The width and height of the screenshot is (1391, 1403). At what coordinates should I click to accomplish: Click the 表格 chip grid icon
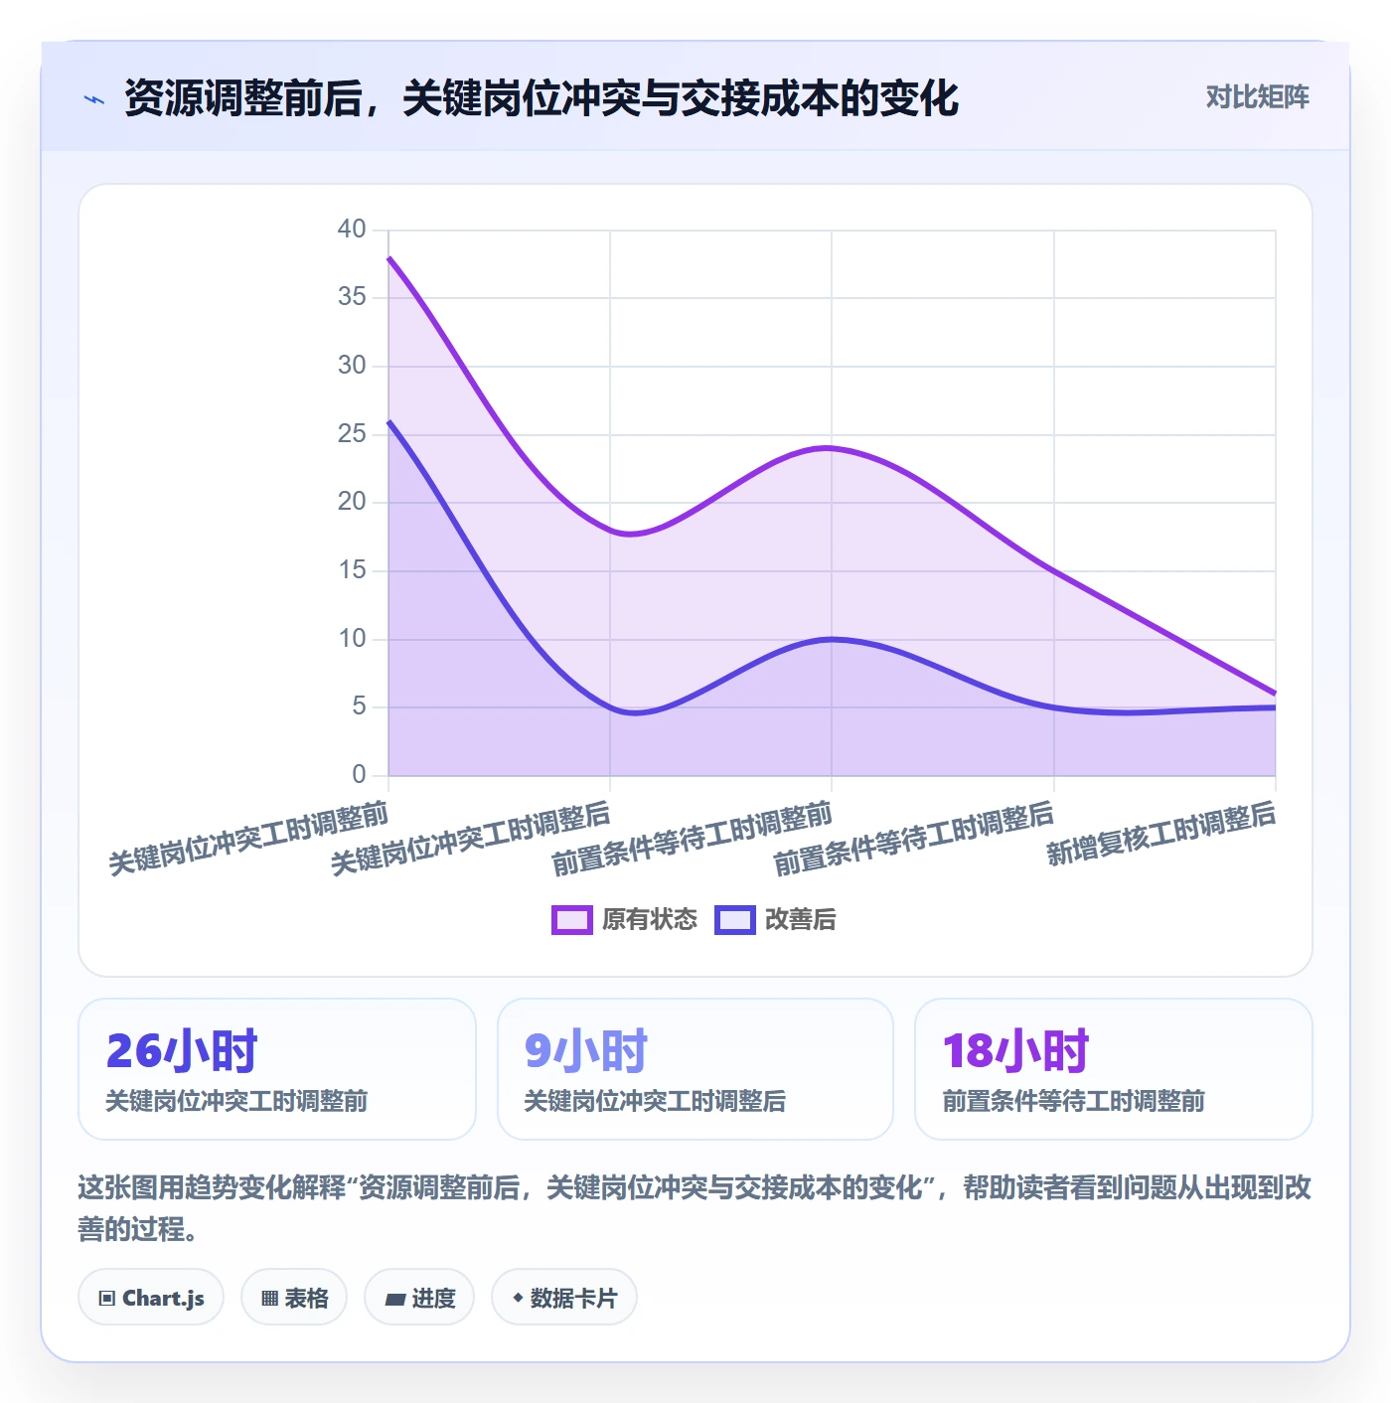point(269,1299)
